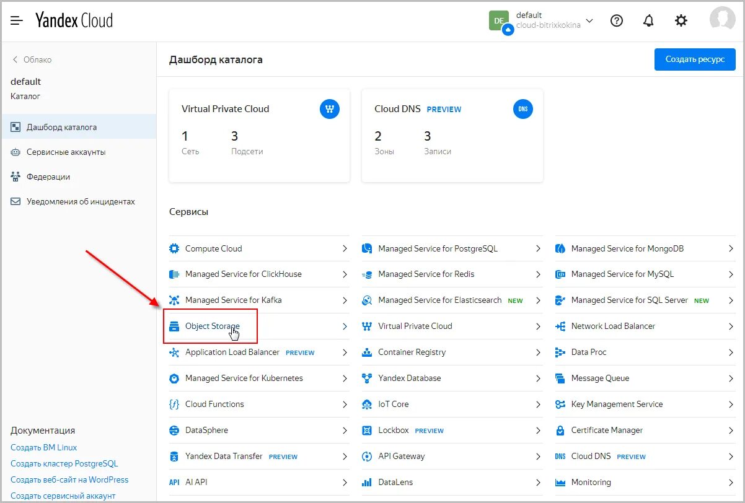Click the Object Storage icon

click(x=174, y=326)
